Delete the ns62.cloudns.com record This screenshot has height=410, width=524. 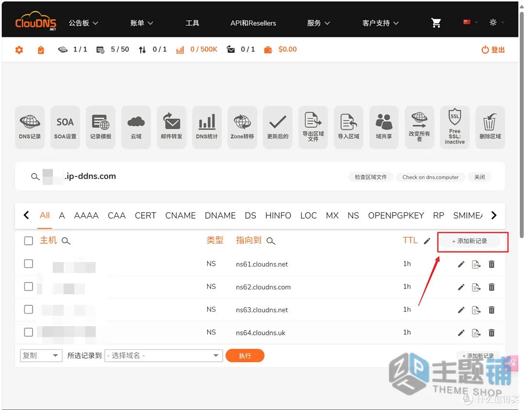tap(491, 287)
